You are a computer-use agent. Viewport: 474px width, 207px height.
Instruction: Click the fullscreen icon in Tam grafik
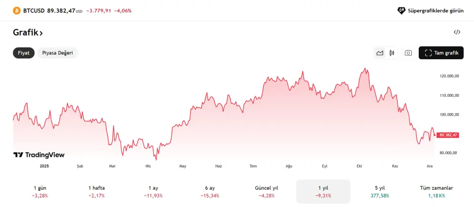point(428,53)
